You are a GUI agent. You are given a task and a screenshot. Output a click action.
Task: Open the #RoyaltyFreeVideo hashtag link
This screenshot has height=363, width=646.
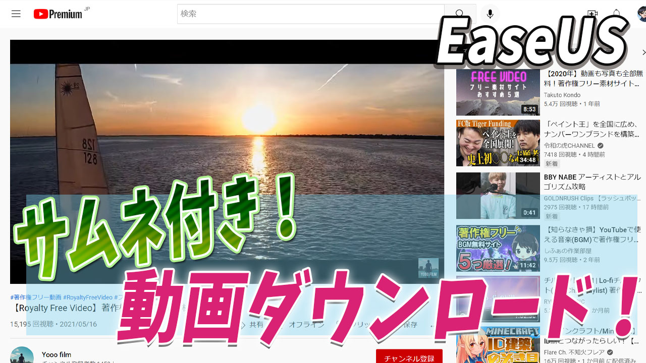(x=88, y=297)
